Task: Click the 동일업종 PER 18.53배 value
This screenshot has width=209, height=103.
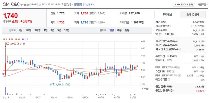Action: point(200,87)
